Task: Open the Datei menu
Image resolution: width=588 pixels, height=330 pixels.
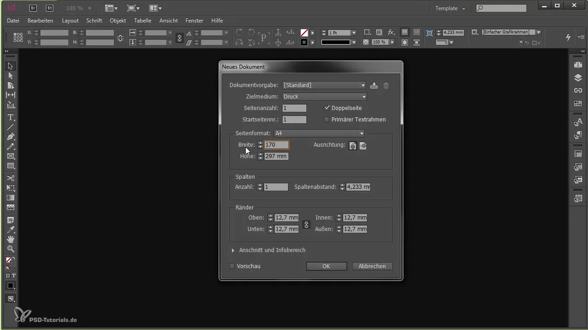Action: point(13,21)
